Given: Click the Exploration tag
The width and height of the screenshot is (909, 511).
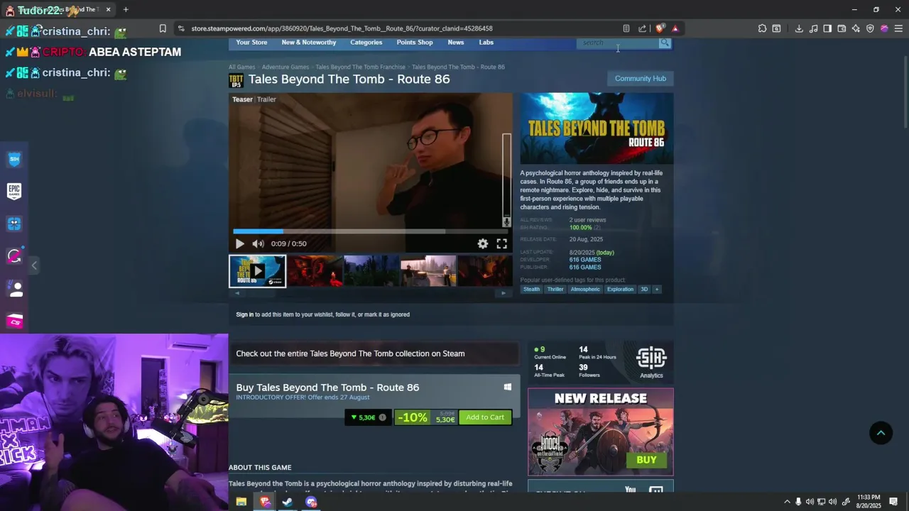Looking at the screenshot, I should pyautogui.click(x=620, y=290).
